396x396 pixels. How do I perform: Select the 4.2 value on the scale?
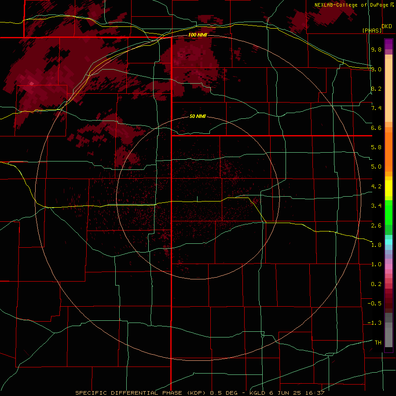pos(376,187)
